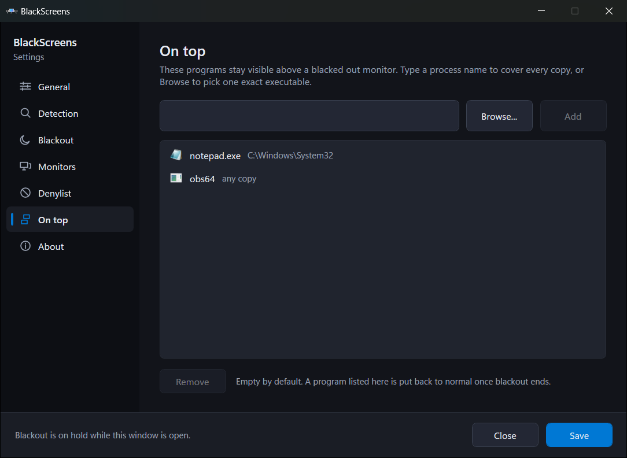The width and height of the screenshot is (627, 458).
Task: Click the obs64 program icon
Action: tap(176, 178)
